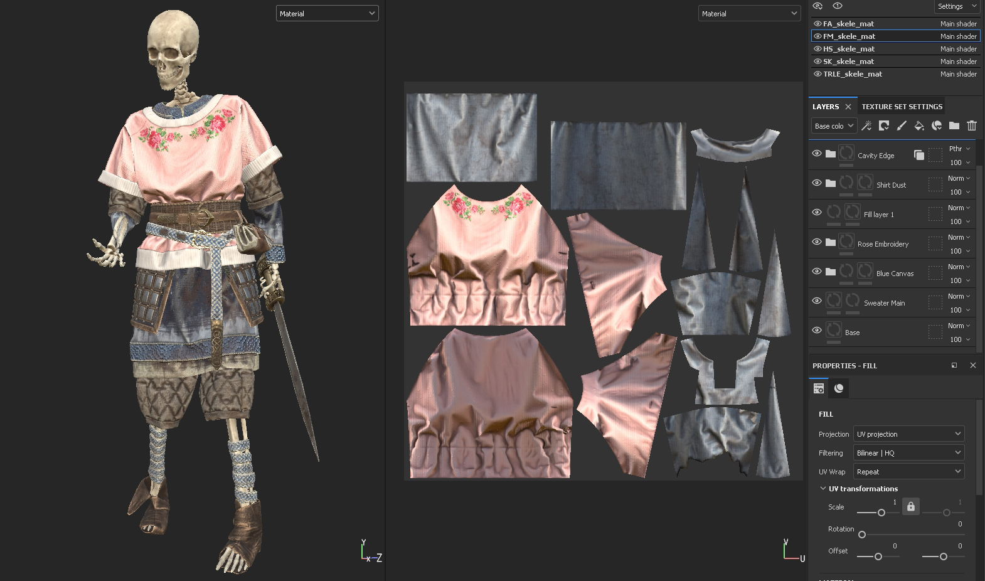Viewport: 985px width, 581px height.
Task: Click Main shader for HS_skele_mat
Action: pyautogui.click(x=958, y=49)
